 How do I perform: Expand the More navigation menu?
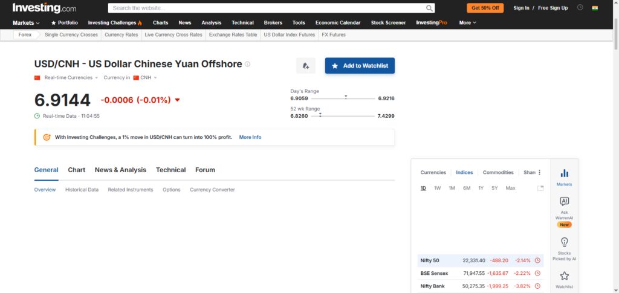click(468, 23)
